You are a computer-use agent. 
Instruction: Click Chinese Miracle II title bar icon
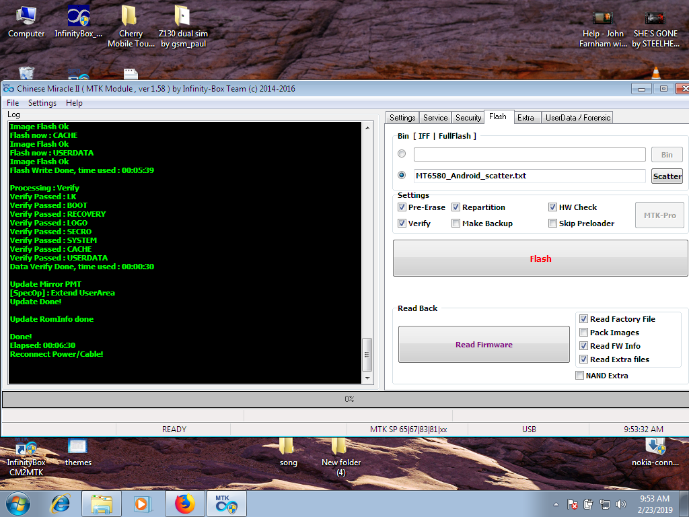[x=8, y=88]
